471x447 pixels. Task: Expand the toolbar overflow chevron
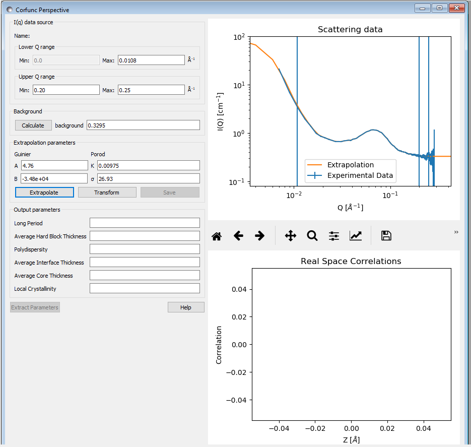(x=456, y=232)
